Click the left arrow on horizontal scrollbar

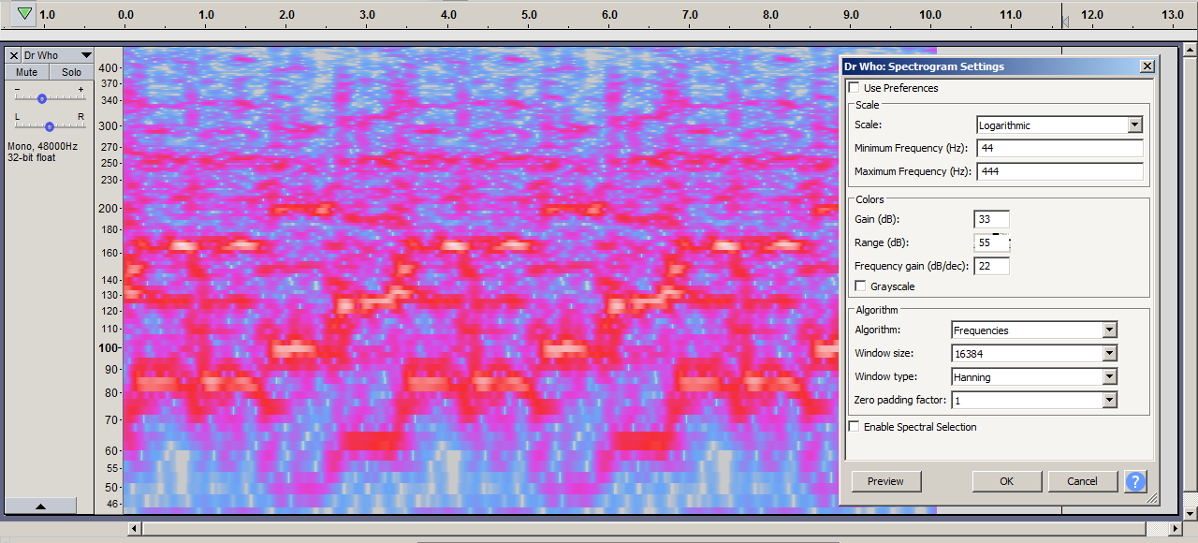[135, 527]
